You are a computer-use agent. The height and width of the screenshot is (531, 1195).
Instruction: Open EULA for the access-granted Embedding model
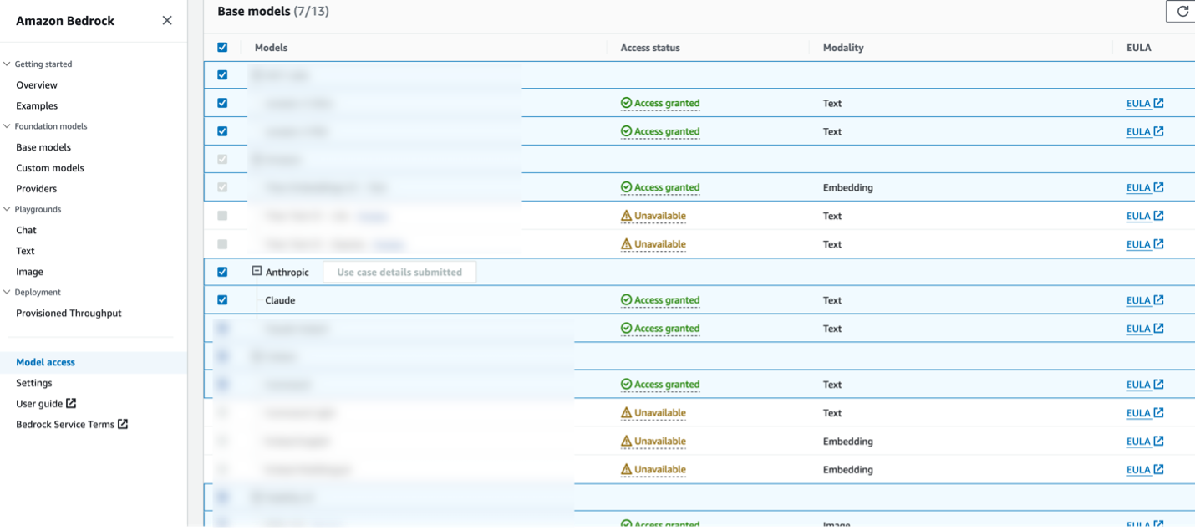pos(1145,187)
